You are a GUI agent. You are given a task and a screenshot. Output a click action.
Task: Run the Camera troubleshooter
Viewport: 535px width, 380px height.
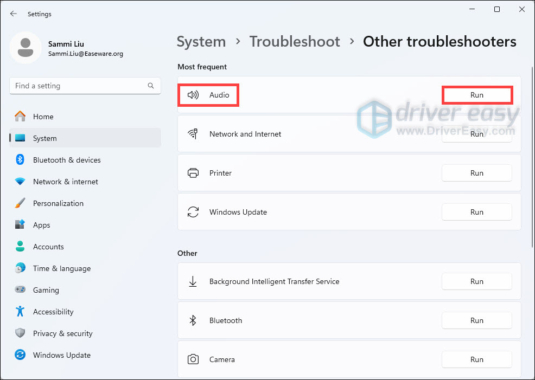tap(476, 359)
